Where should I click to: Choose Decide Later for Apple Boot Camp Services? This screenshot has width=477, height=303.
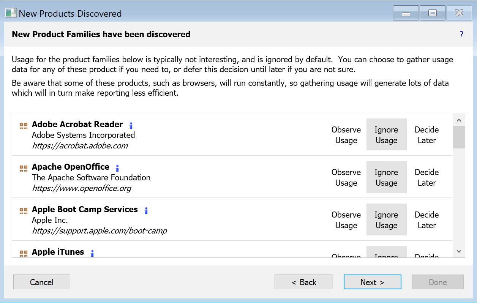pyautogui.click(x=426, y=220)
